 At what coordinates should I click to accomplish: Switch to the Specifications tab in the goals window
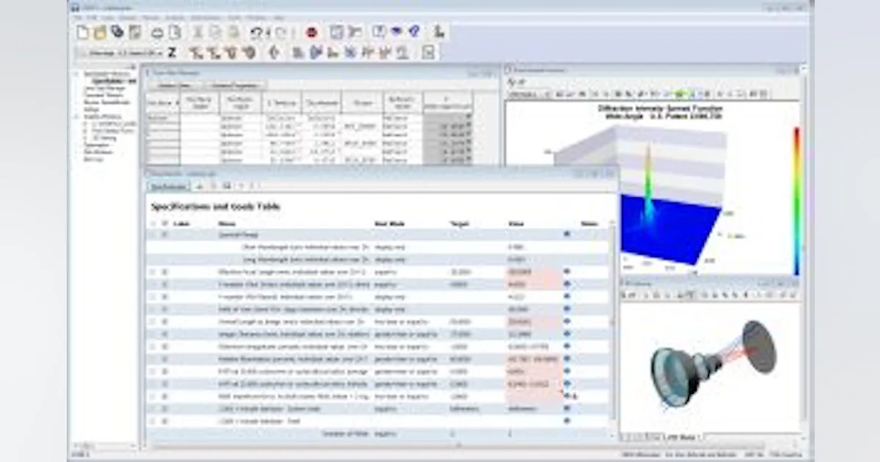point(166,186)
